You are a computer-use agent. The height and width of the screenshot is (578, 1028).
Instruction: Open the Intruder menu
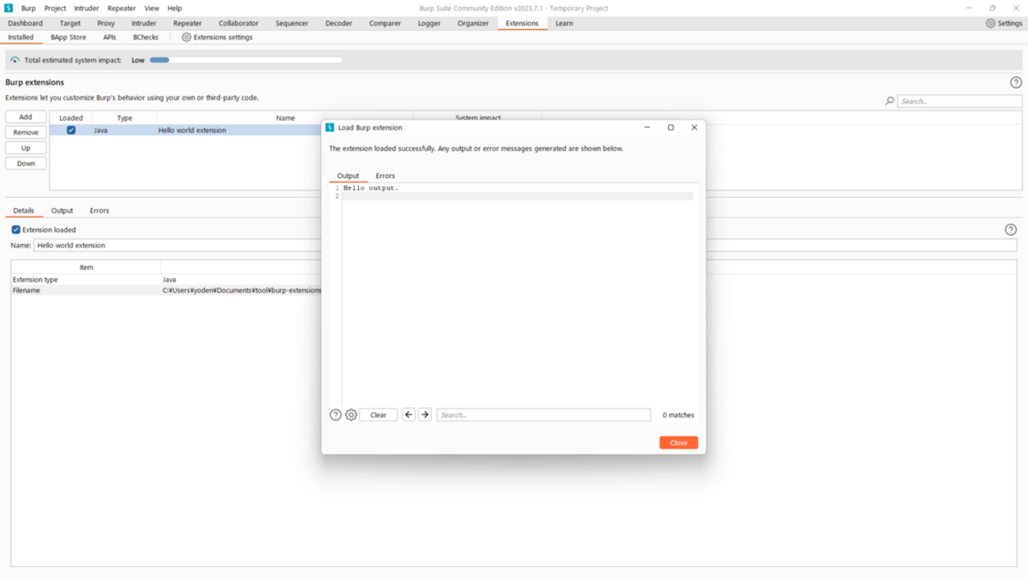[x=86, y=8]
